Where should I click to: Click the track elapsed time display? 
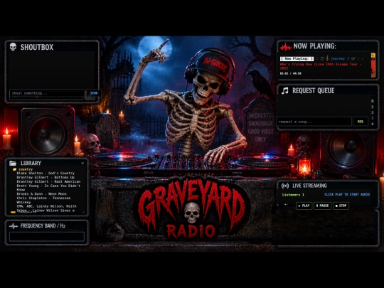pos(291,73)
